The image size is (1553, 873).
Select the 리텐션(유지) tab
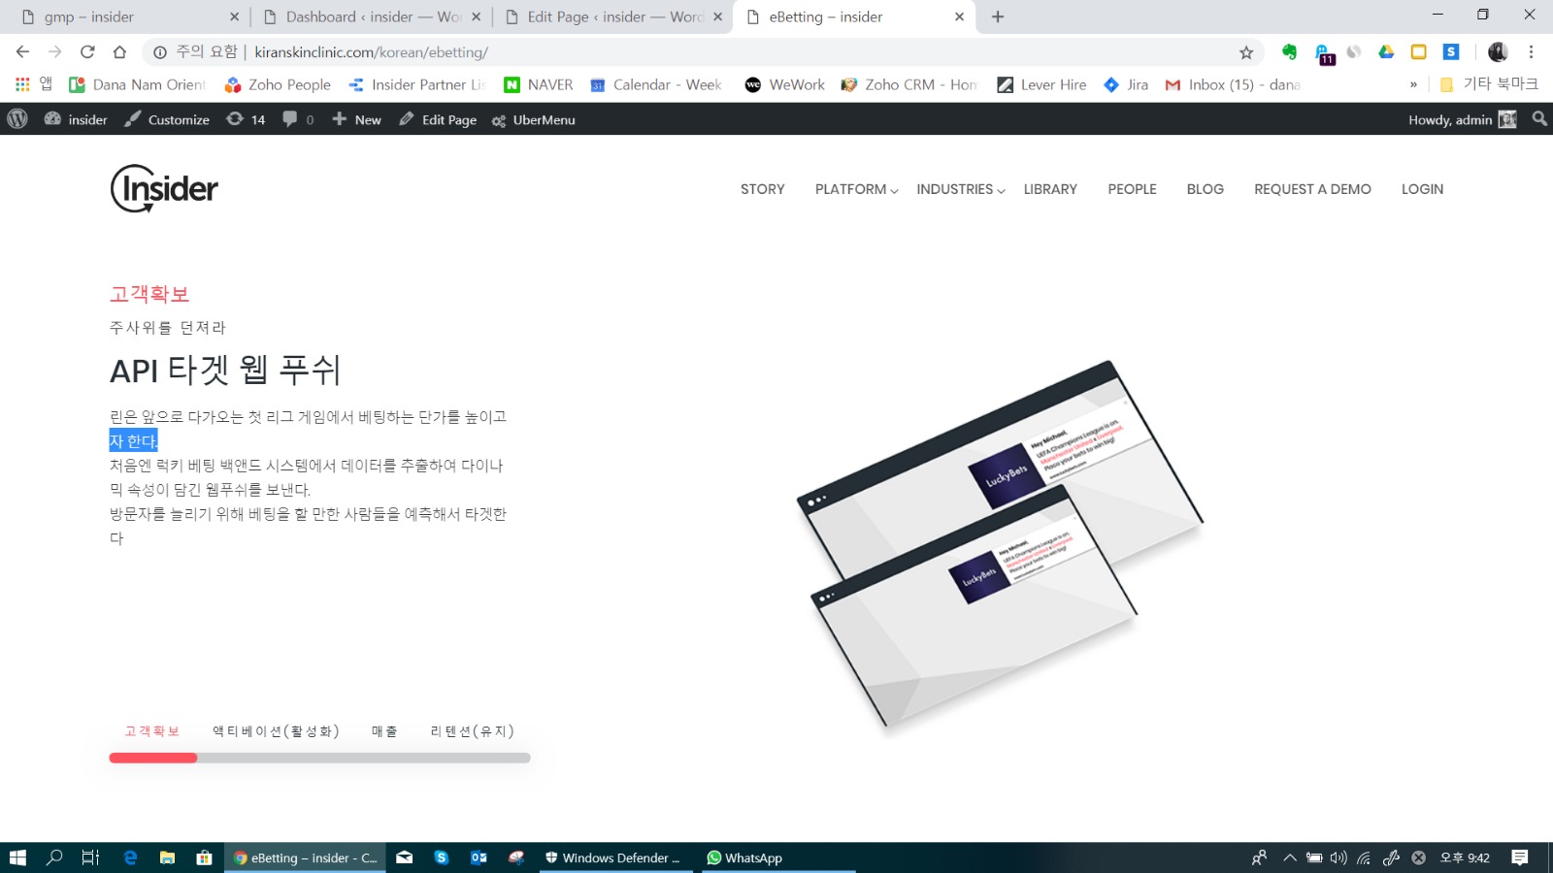(x=472, y=731)
